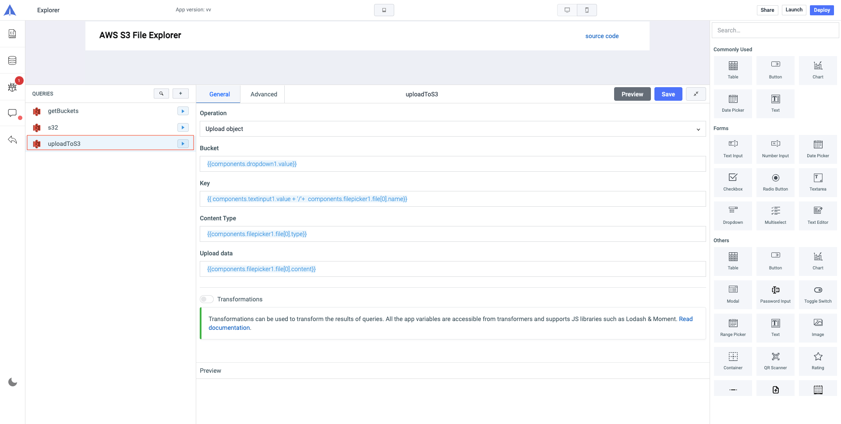
Task: Add a new query with plus button
Action: tap(180, 94)
